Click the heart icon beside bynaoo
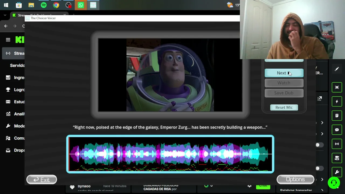345x194 pixels. coord(72,187)
